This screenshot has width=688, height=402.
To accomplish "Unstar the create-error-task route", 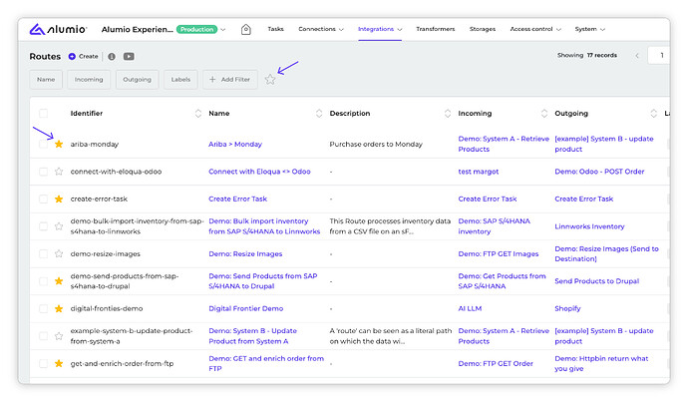I will (x=59, y=199).
